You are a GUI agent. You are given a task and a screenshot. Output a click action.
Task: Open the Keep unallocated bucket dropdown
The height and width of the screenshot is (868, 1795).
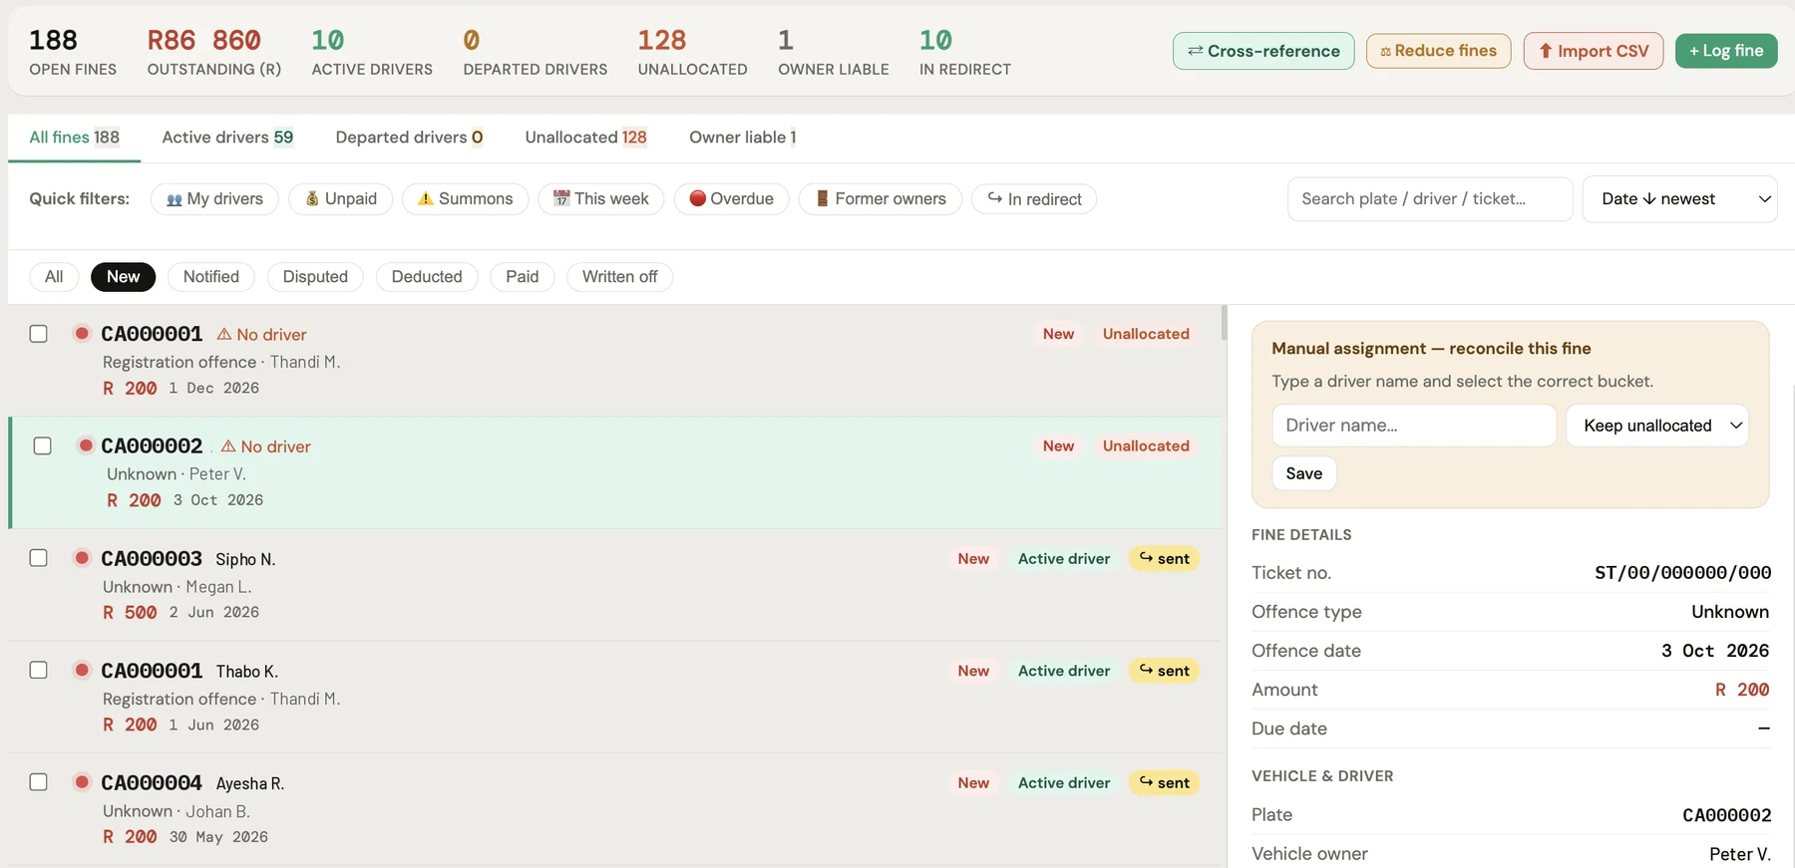(x=1657, y=426)
